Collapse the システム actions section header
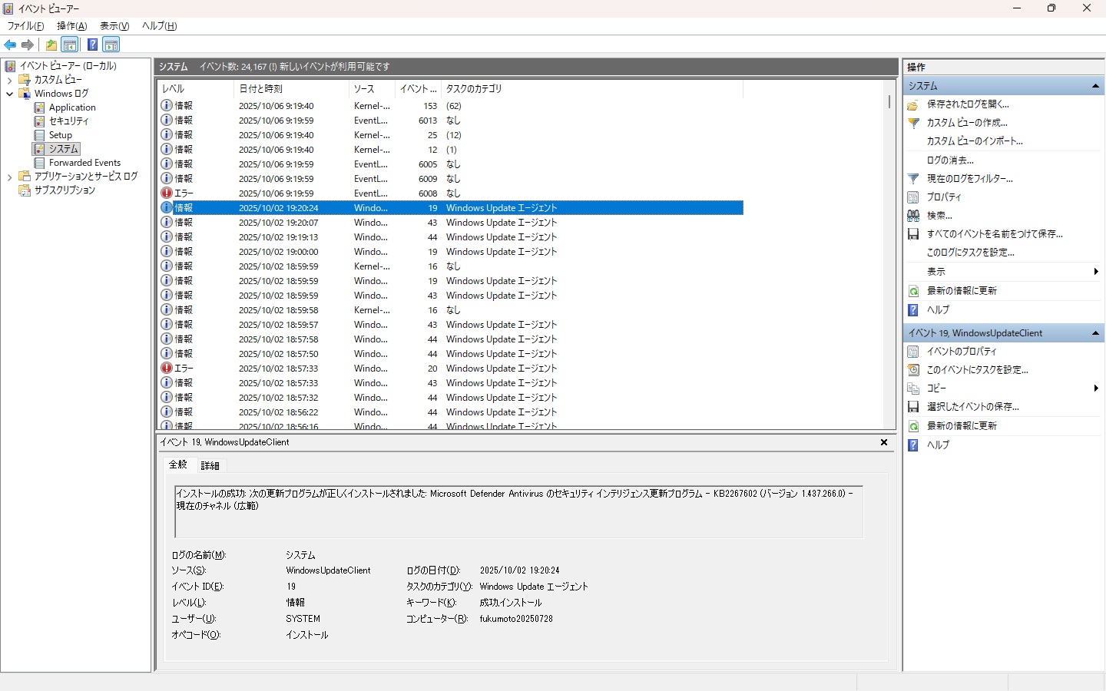 (1095, 86)
